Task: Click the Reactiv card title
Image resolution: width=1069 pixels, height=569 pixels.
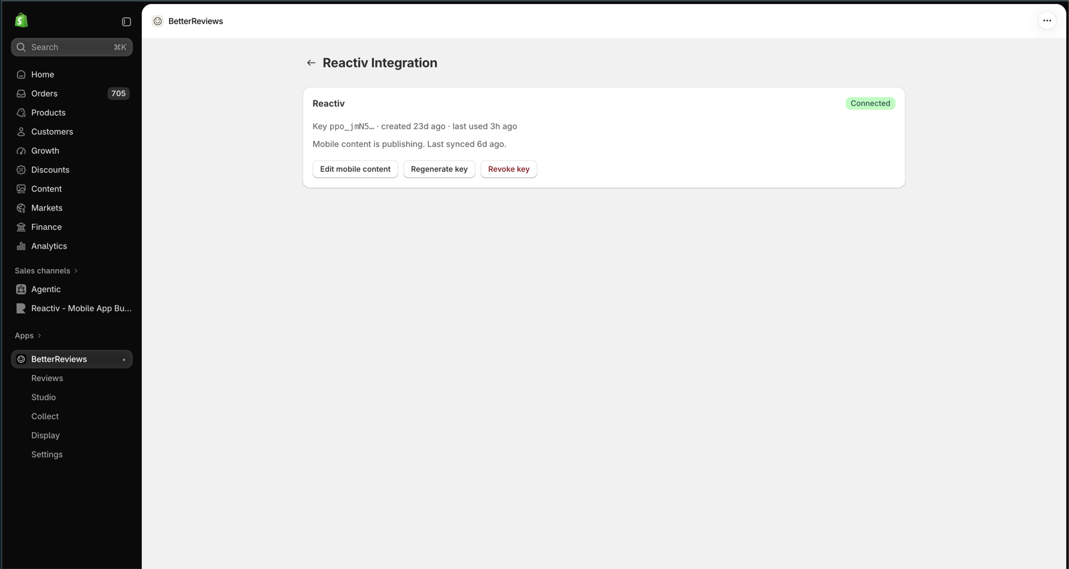Action: pos(329,104)
